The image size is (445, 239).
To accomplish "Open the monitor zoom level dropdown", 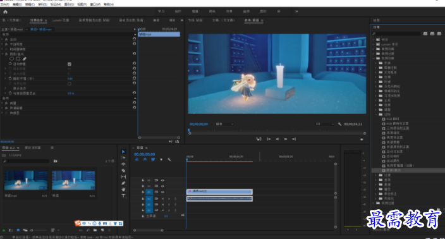I will click(x=224, y=124).
